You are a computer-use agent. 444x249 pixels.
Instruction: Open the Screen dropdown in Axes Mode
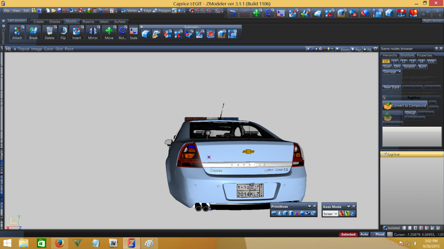tap(330, 214)
